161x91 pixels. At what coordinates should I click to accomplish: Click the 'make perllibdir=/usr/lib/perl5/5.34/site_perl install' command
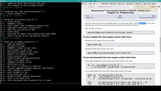coord(120,33)
